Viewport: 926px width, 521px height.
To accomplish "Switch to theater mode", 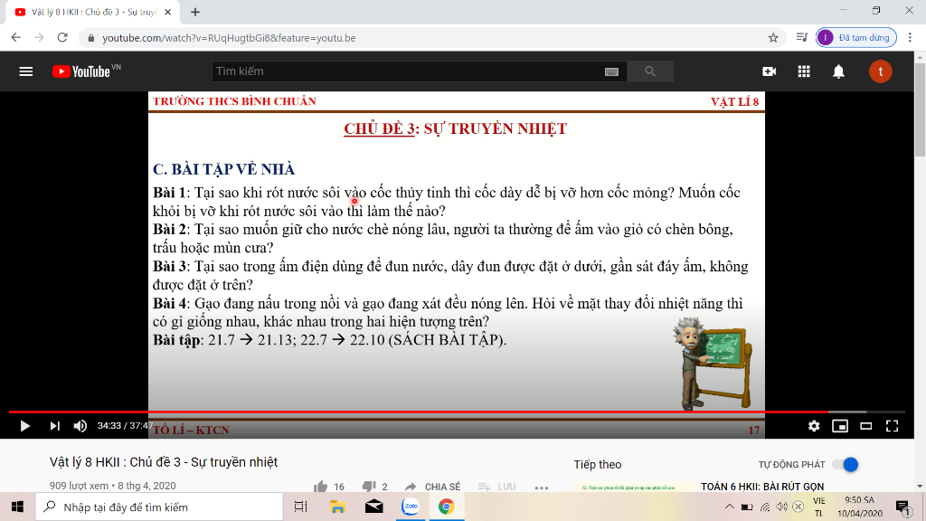I will (x=865, y=426).
